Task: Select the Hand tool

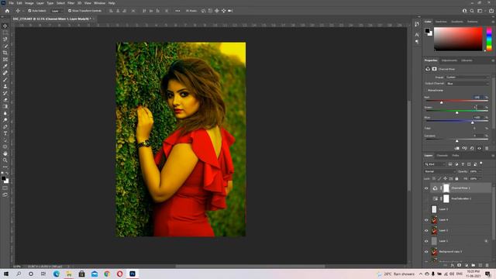Action: click(5, 153)
